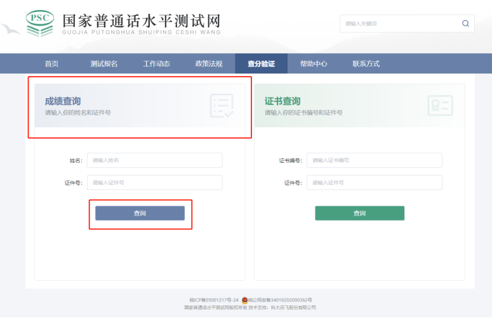Click the 成绩查询 checklist icon
This screenshot has width=492, height=318.
222,105
